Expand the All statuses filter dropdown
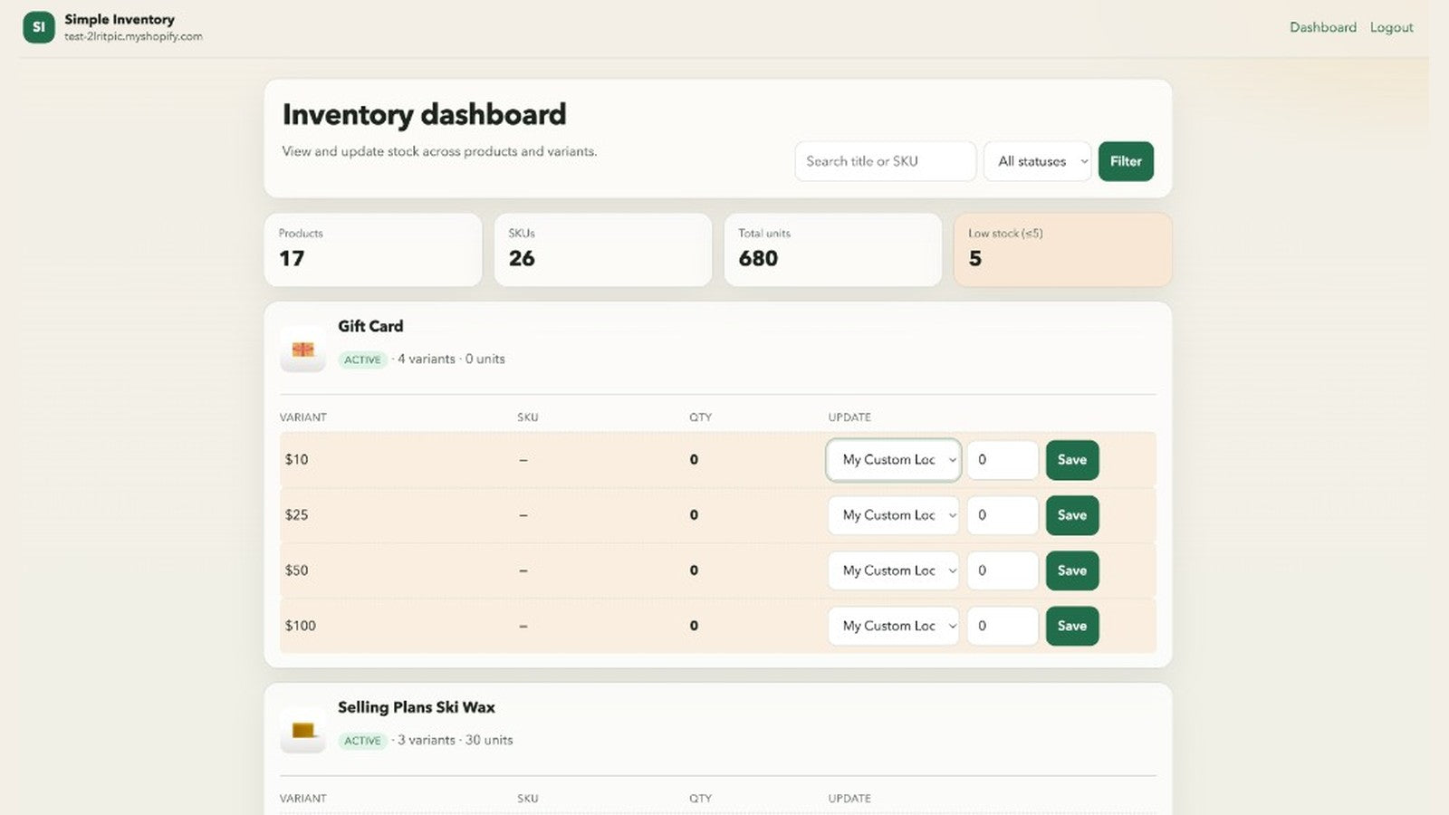This screenshot has width=1449, height=815. pyautogui.click(x=1038, y=161)
